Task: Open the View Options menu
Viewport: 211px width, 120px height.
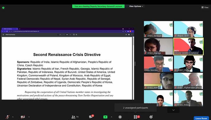Action: [x=136, y=6]
